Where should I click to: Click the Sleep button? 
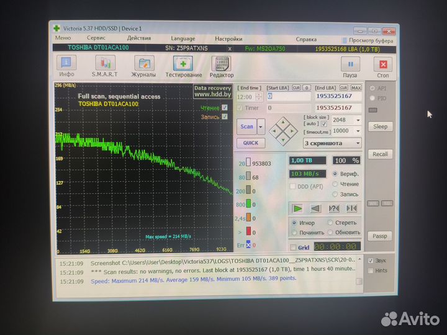(380, 126)
